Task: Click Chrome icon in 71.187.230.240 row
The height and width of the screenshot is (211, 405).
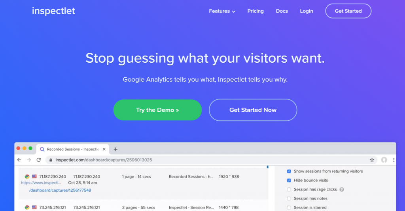Action: point(27,176)
